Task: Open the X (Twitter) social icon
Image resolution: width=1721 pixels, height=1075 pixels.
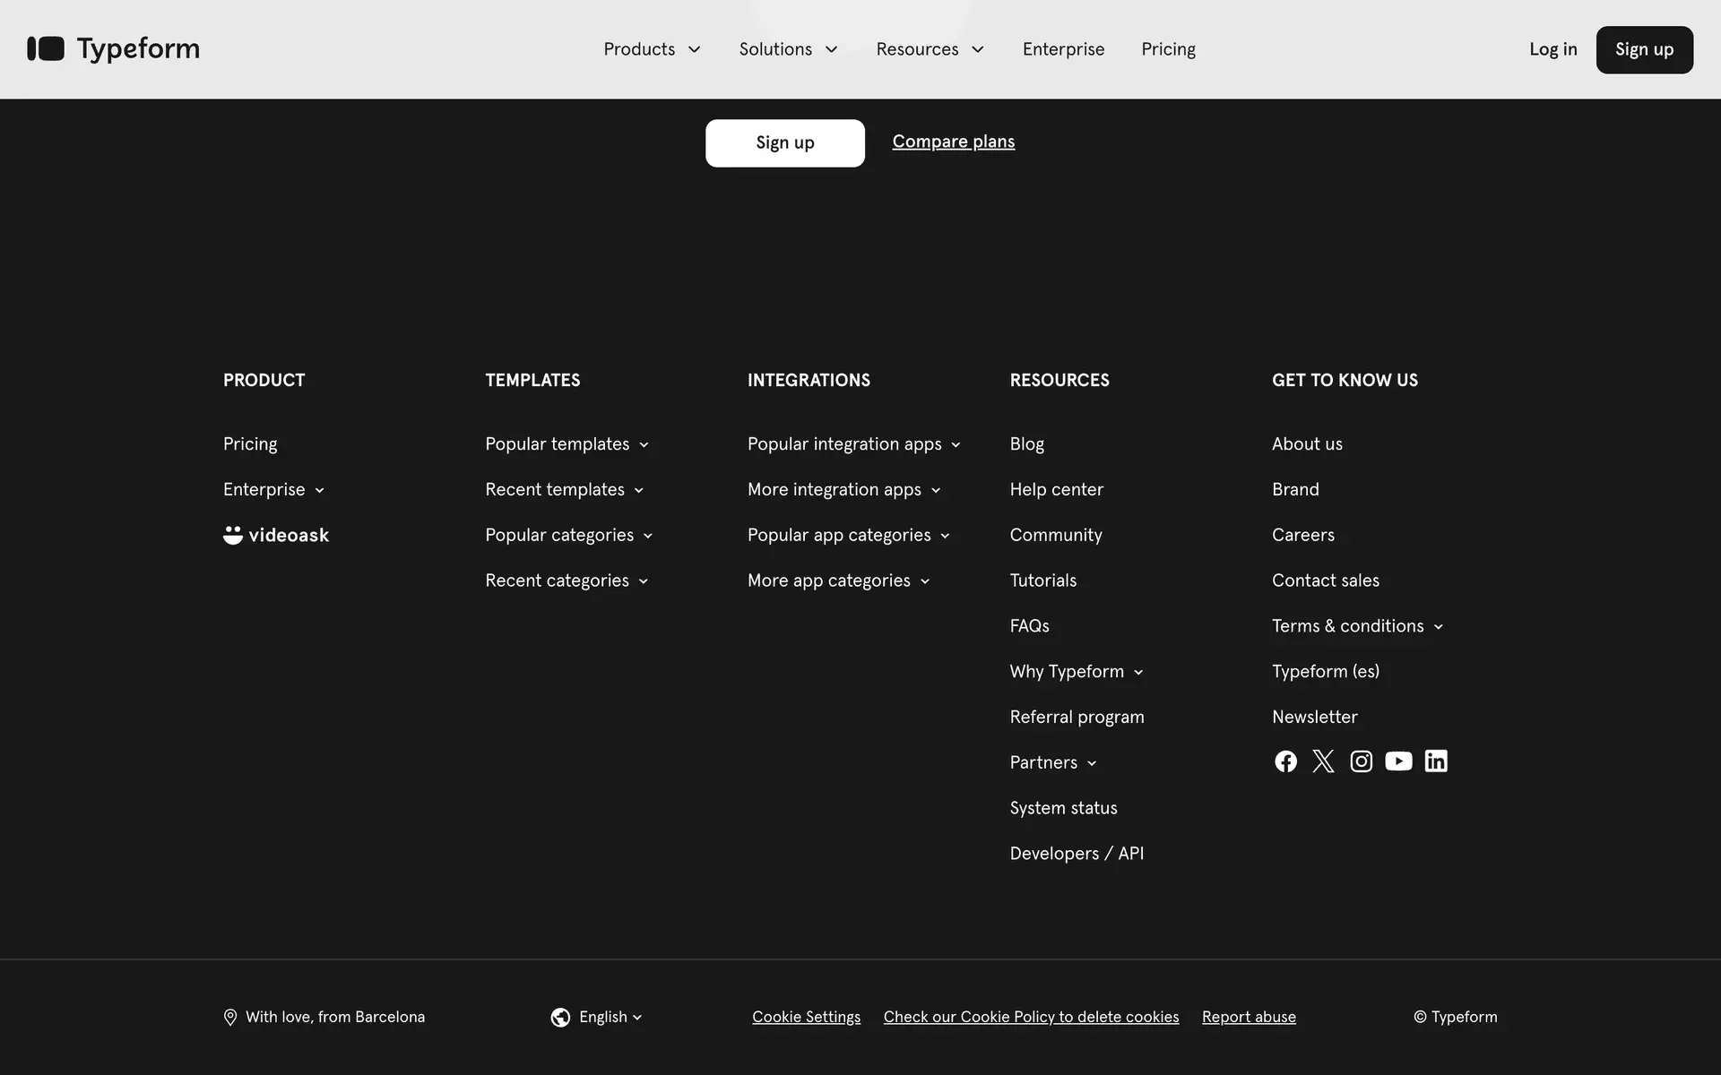Action: (1323, 761)
